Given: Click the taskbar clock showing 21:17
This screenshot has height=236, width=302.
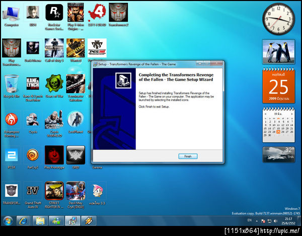Looking at the screenshot, I should tap(288, 221).
